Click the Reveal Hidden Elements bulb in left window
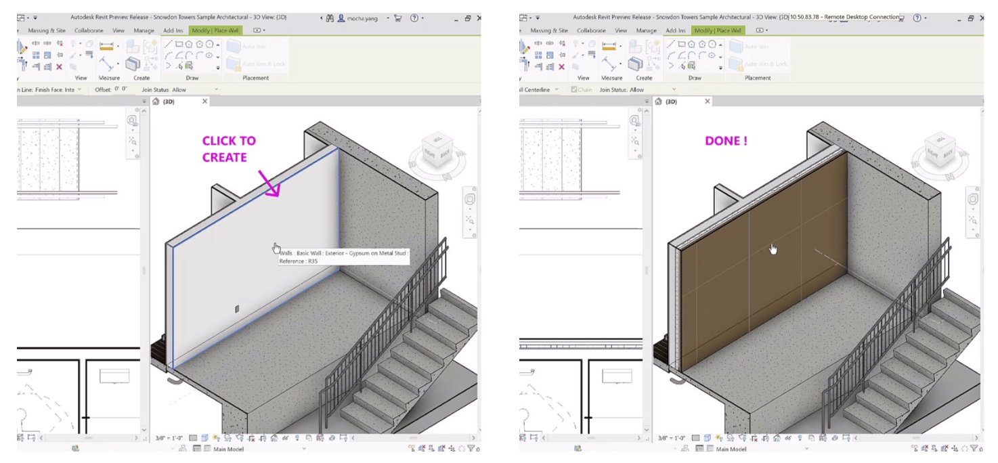The image size is (998, 463). [x=297, y=438]
